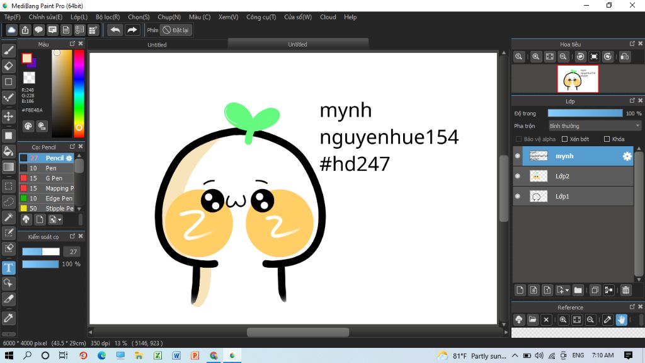Open the Tệp(F) menu
This screenshot has width=645, height=363.
click(x=13, y=17)
